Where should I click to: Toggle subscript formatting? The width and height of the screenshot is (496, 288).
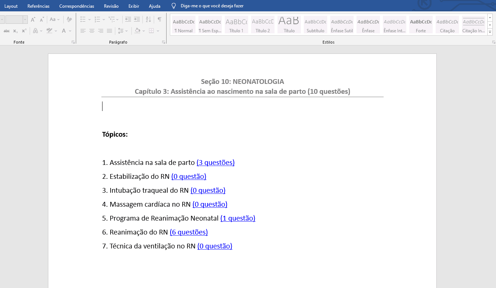[15, 31]
